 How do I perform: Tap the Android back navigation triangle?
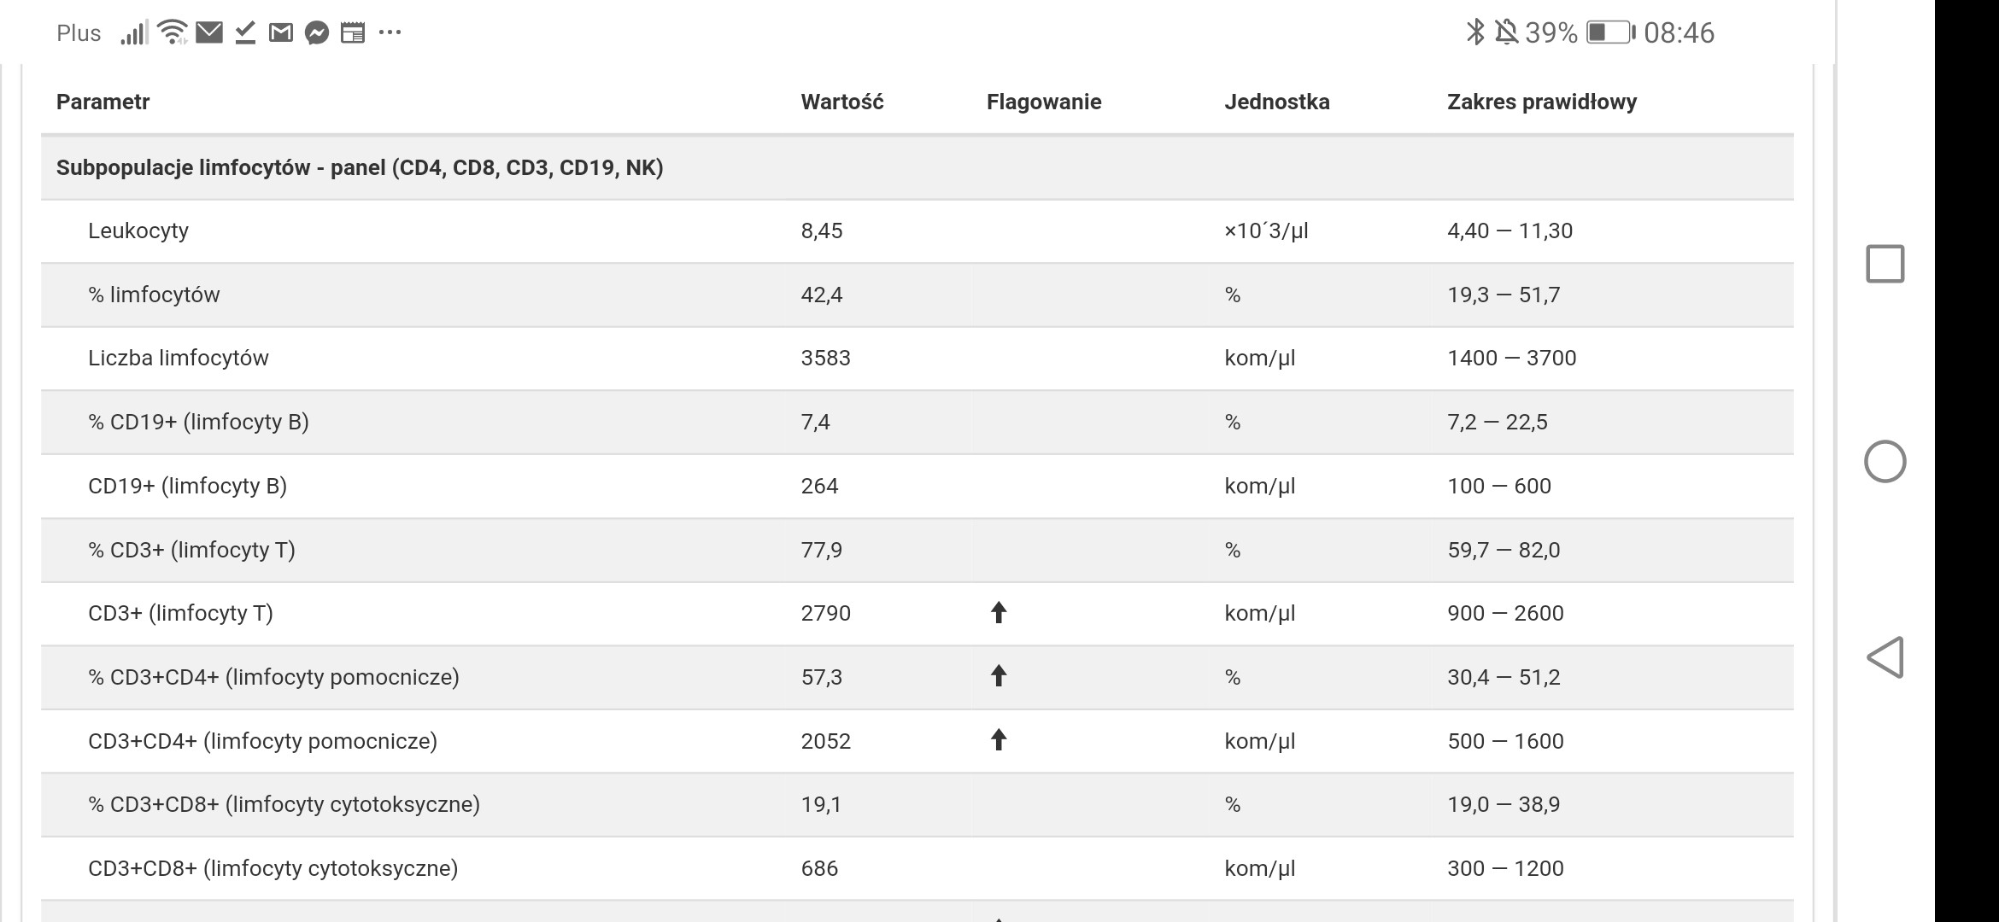(x=1885, y=657)
